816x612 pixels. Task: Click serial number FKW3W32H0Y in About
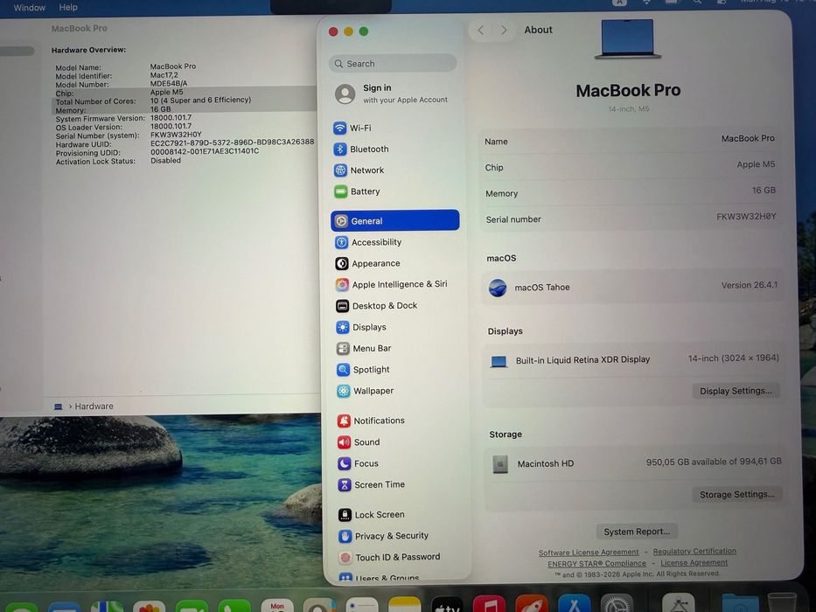pyautogui.click(x=746, y=217)
